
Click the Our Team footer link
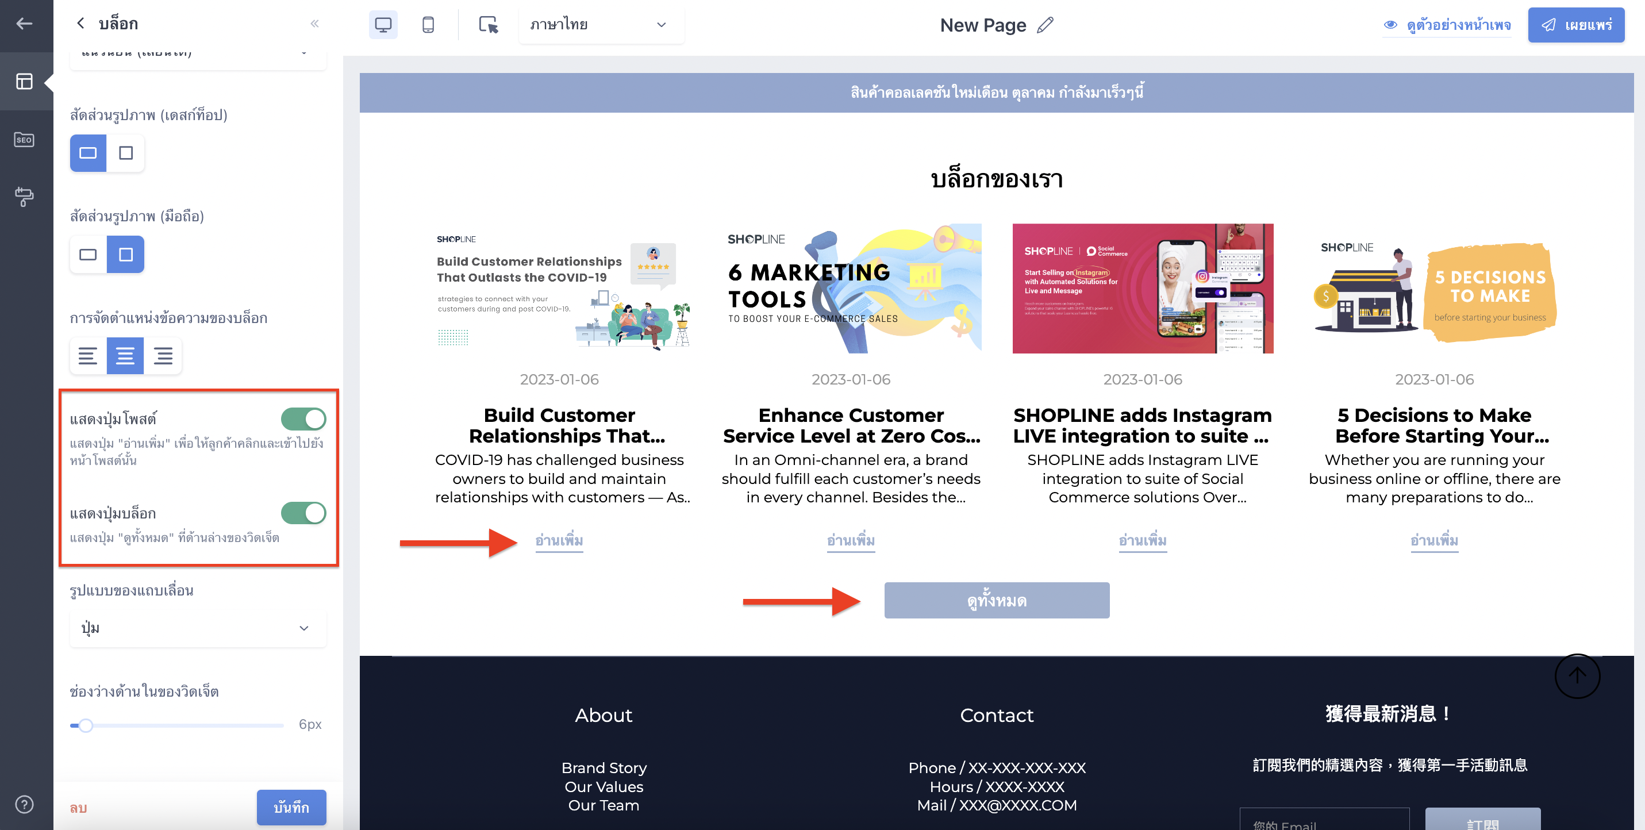point(604,805)
